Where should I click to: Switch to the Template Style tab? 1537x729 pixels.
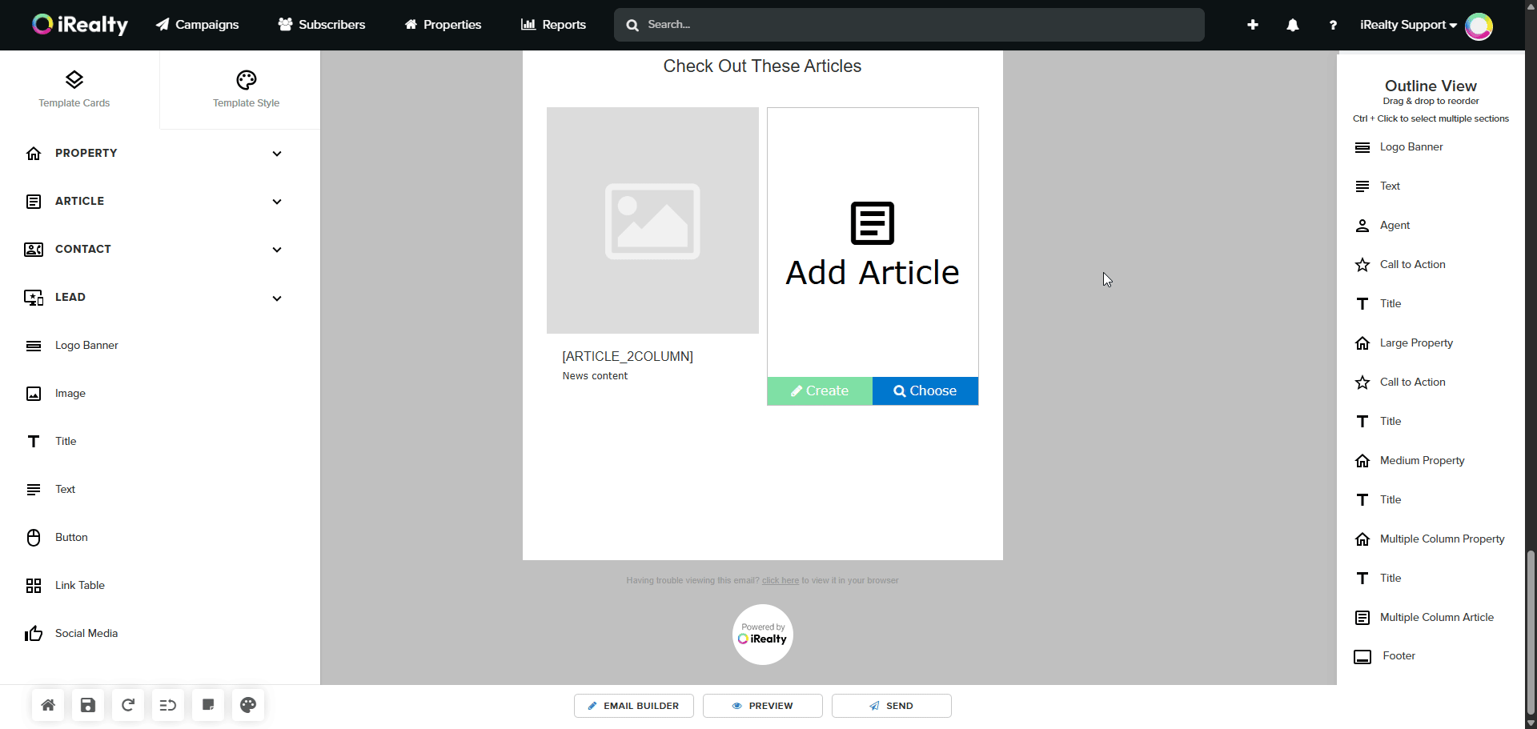[x=246, y=90]
